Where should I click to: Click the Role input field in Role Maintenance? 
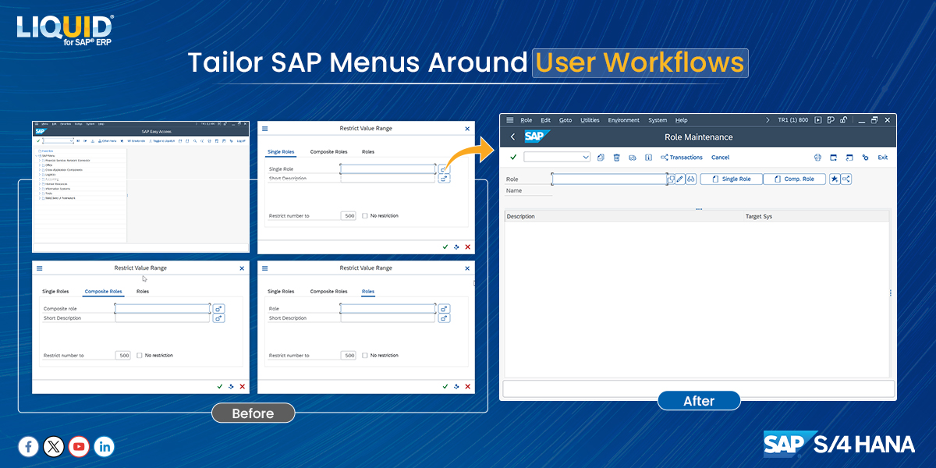609,179
